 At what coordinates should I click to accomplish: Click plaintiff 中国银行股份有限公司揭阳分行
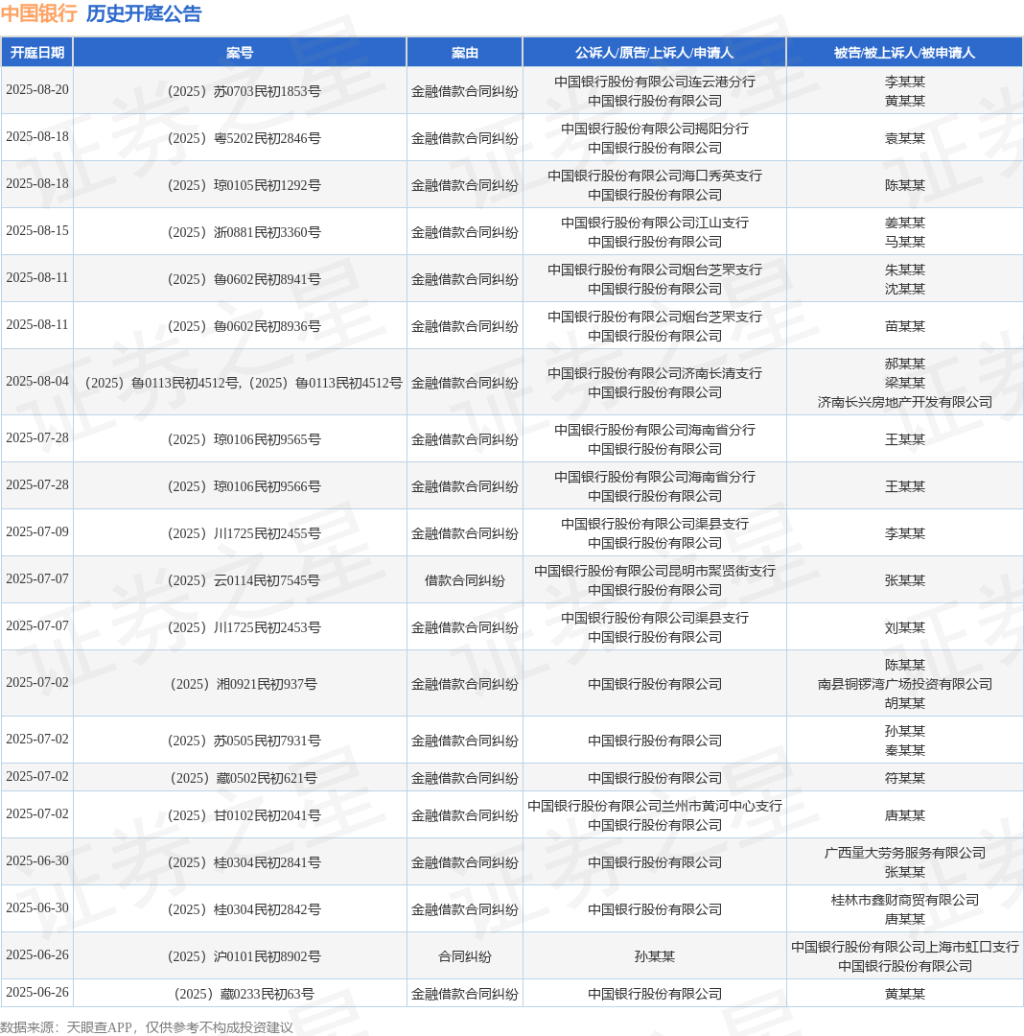(654, 129)
